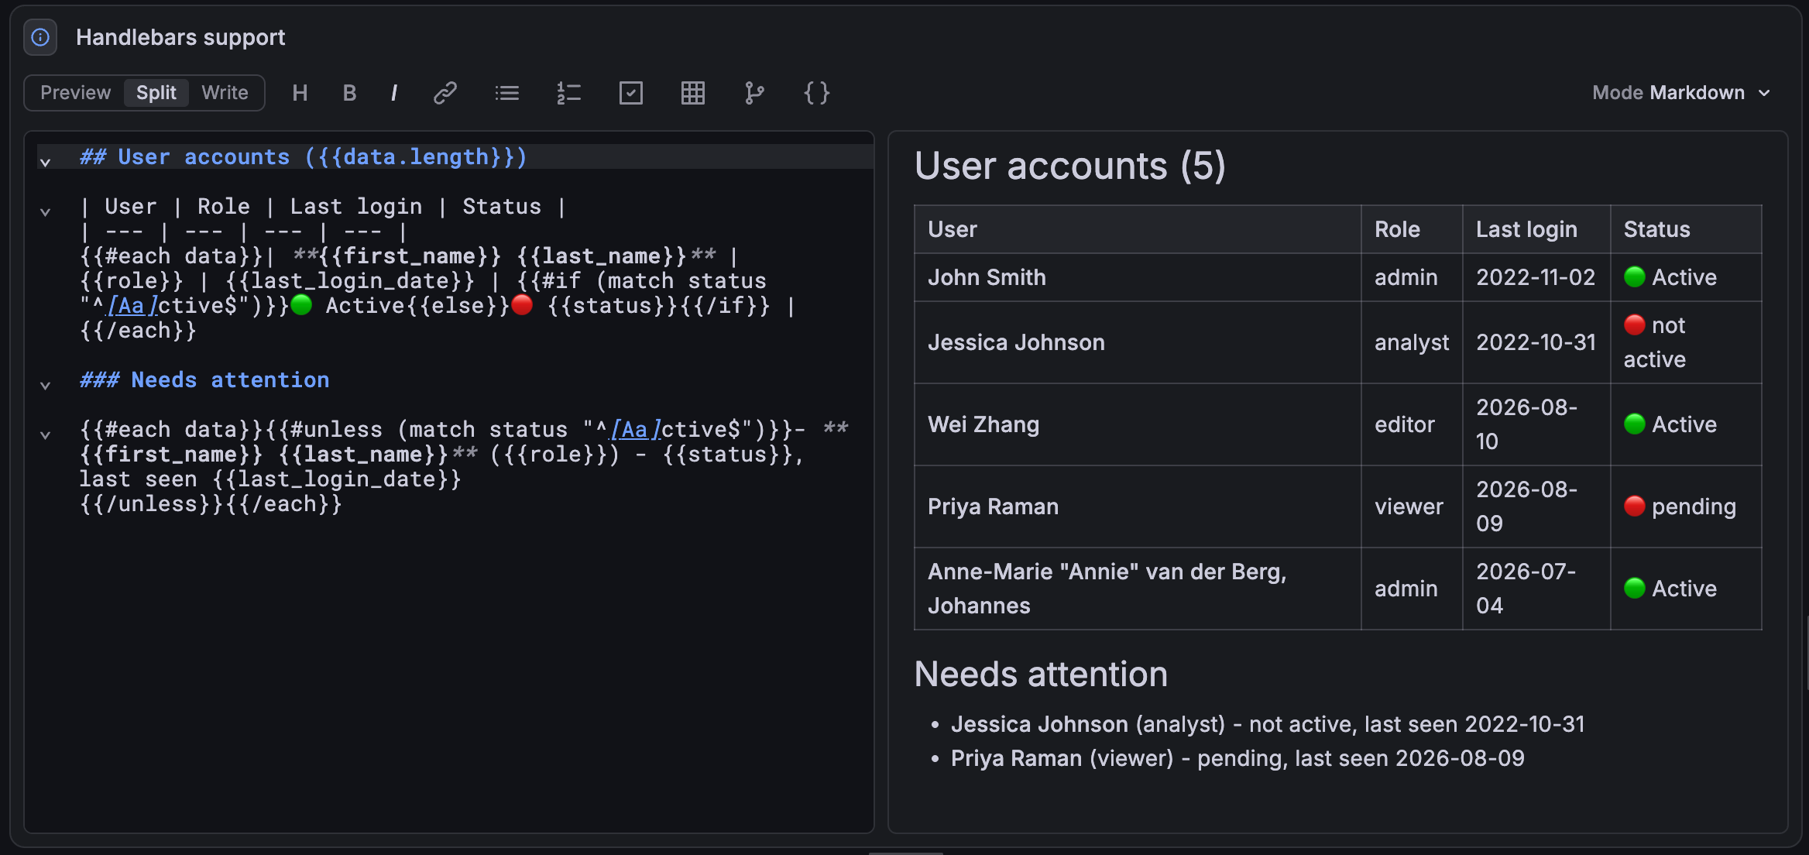Click the 'viewer' role cell
The height and width of the screenshot is (855, 1809).
tap(1412, 506)
